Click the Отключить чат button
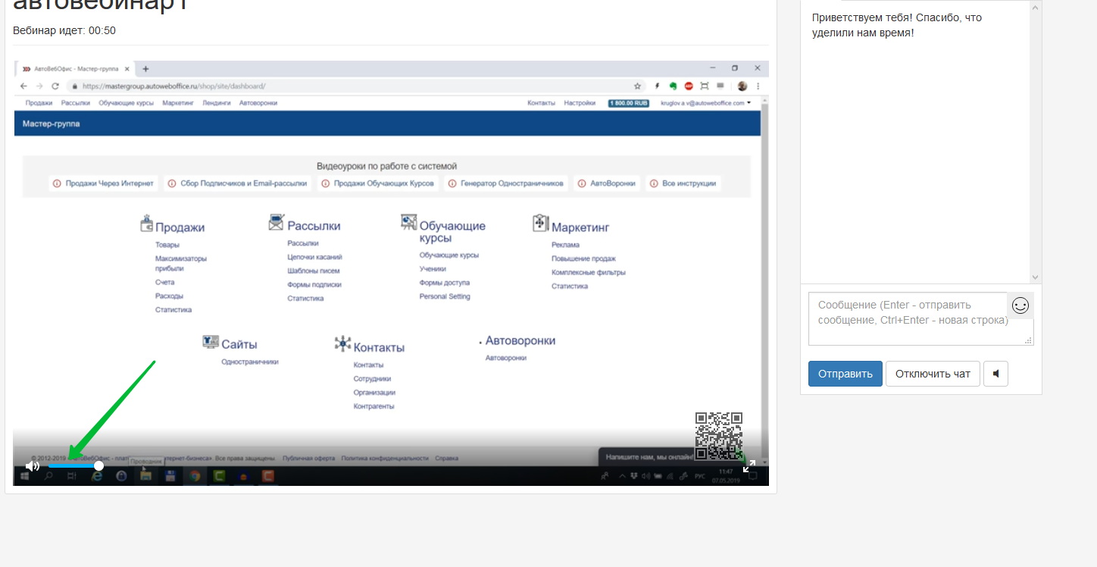Screen dimensions: 1097x567 [933, 374]
